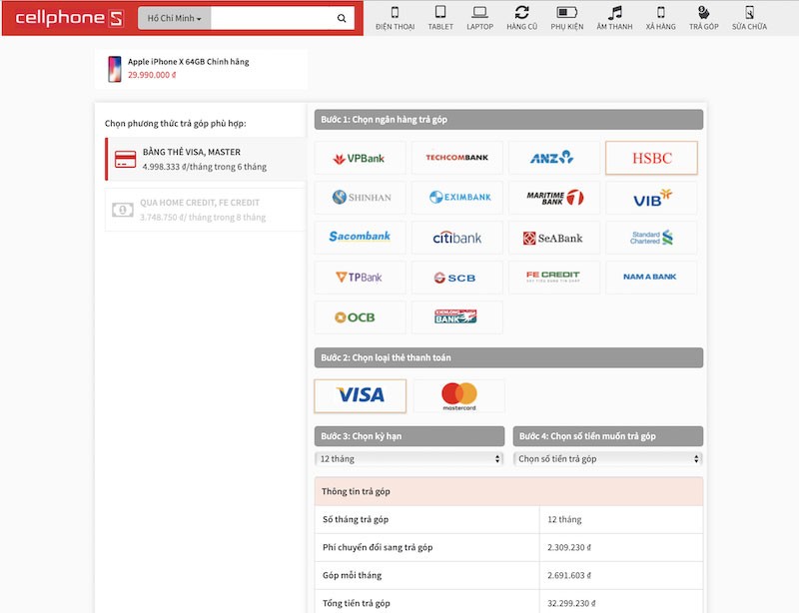The width and height of the screenshot is (799, 613).
Task: Click the Phí chuyển đổi sang trả góp label
Action: pyautogui.click(x=378, y=547)
